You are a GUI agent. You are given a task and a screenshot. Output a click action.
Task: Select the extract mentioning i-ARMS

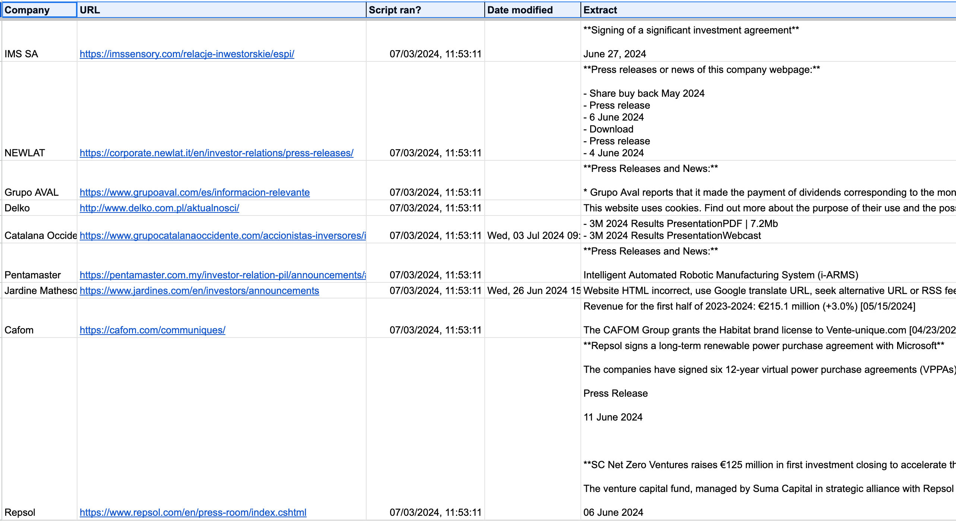[x=768, y=263]
